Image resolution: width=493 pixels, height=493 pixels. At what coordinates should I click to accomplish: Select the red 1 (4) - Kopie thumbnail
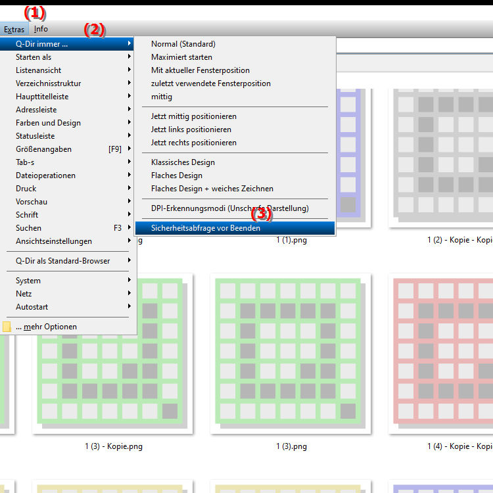point(441,354)
